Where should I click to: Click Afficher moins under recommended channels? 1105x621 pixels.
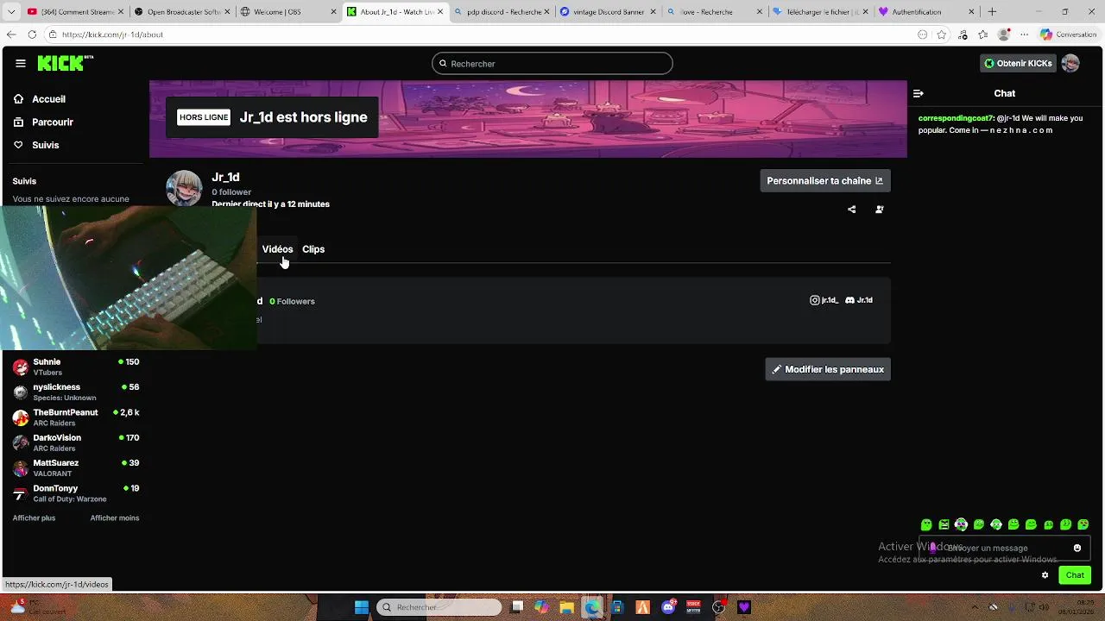pyautogui.click(x=115, y=518)
